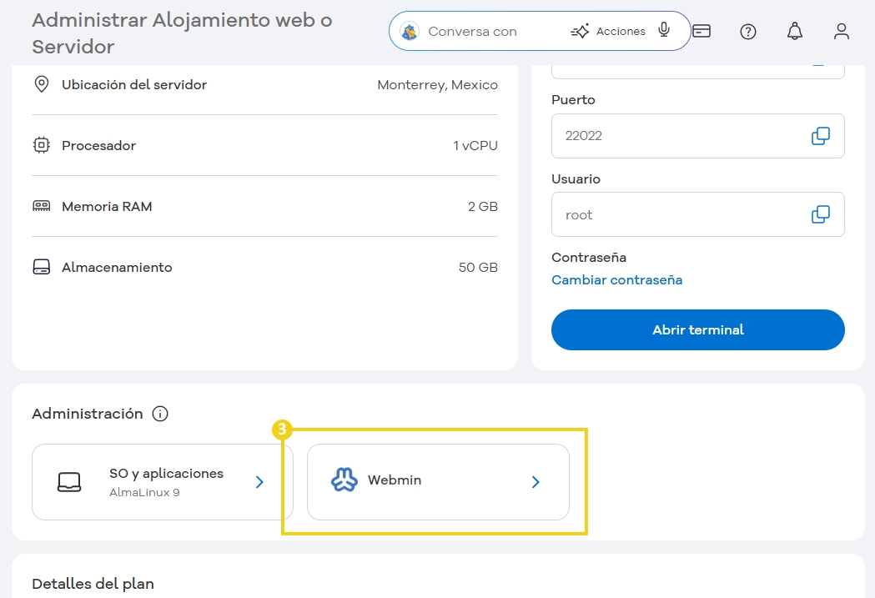Copy the Puerto value 22022
The height and width of the screenshot is (598, 875).
click(821, 135)
